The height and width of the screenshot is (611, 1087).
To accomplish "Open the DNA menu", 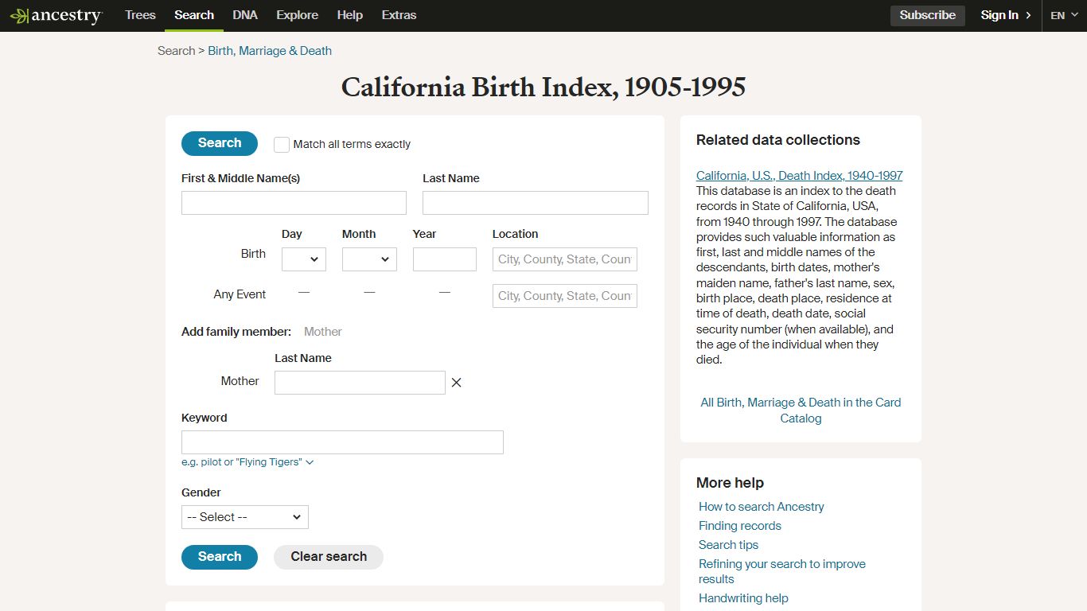I will pos(245,15).
